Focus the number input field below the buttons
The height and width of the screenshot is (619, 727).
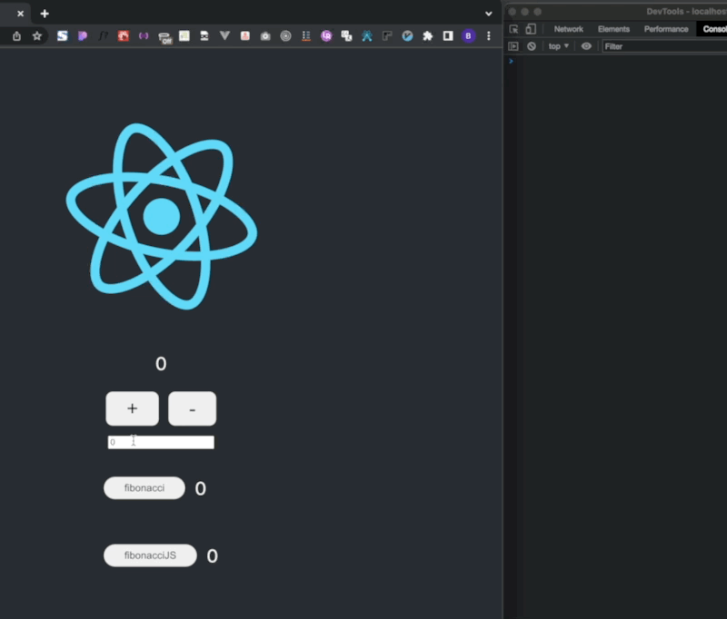pyautogui.click(x=161, y=442)
